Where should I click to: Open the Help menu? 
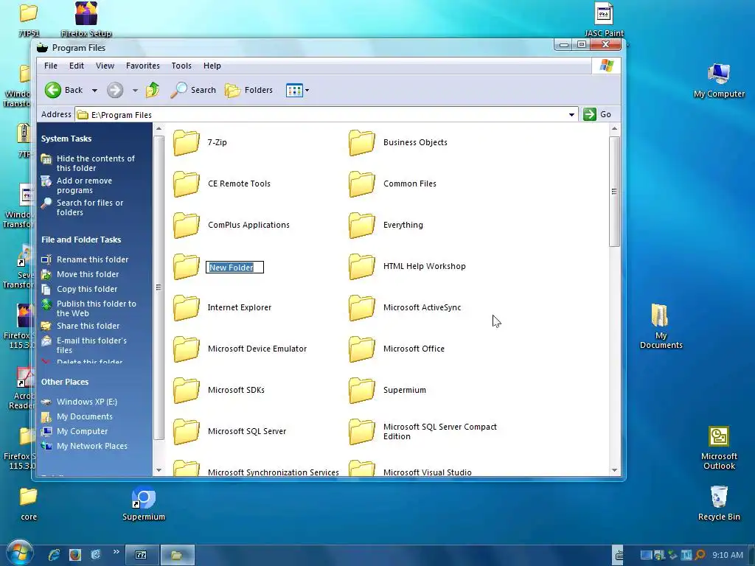click(x=212, y=66)
